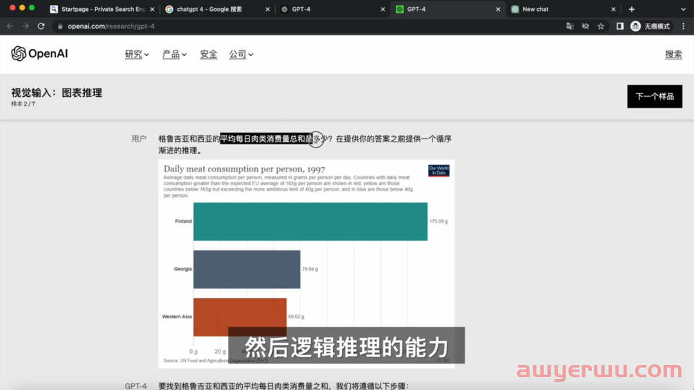Click the highlighted 平均每日肉类消费量总和 text
The width and height of the screenshot is (694, 390).
pyautogui.click(x=267, y=139)
